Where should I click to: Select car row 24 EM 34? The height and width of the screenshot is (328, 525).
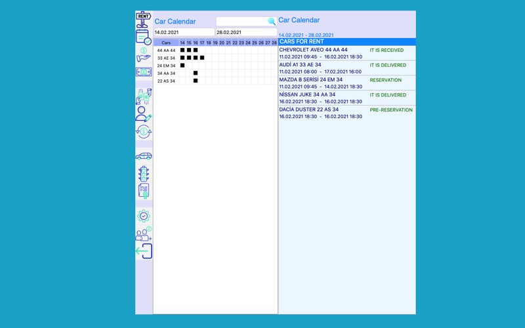[166, 66]
